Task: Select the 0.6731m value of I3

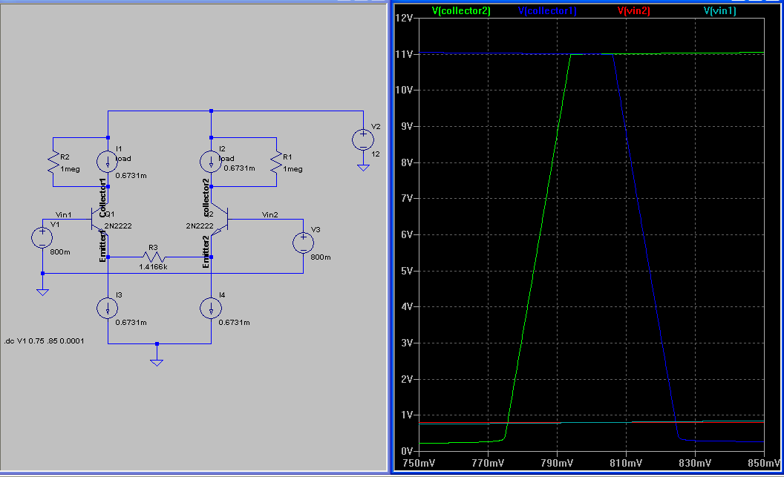Action: tap(131, 323)
